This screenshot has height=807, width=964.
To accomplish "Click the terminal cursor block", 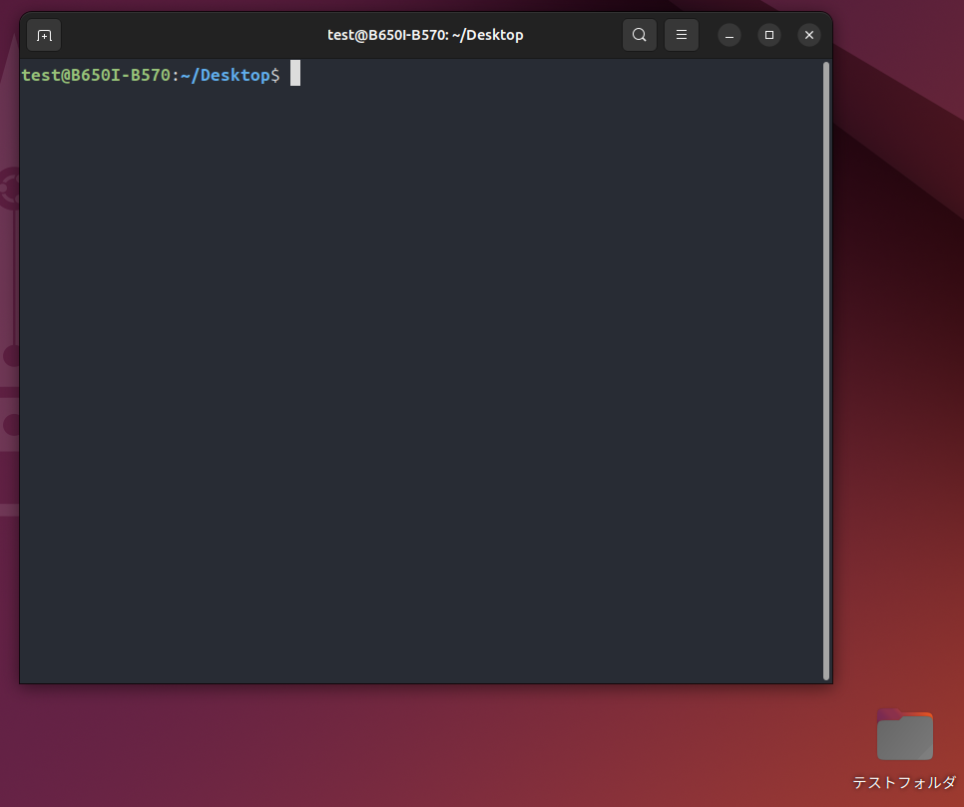I will pos(295,73).
